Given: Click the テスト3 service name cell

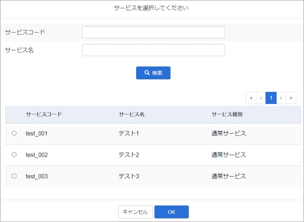Looking at the screenshot, I should click(x=129, y=177).
